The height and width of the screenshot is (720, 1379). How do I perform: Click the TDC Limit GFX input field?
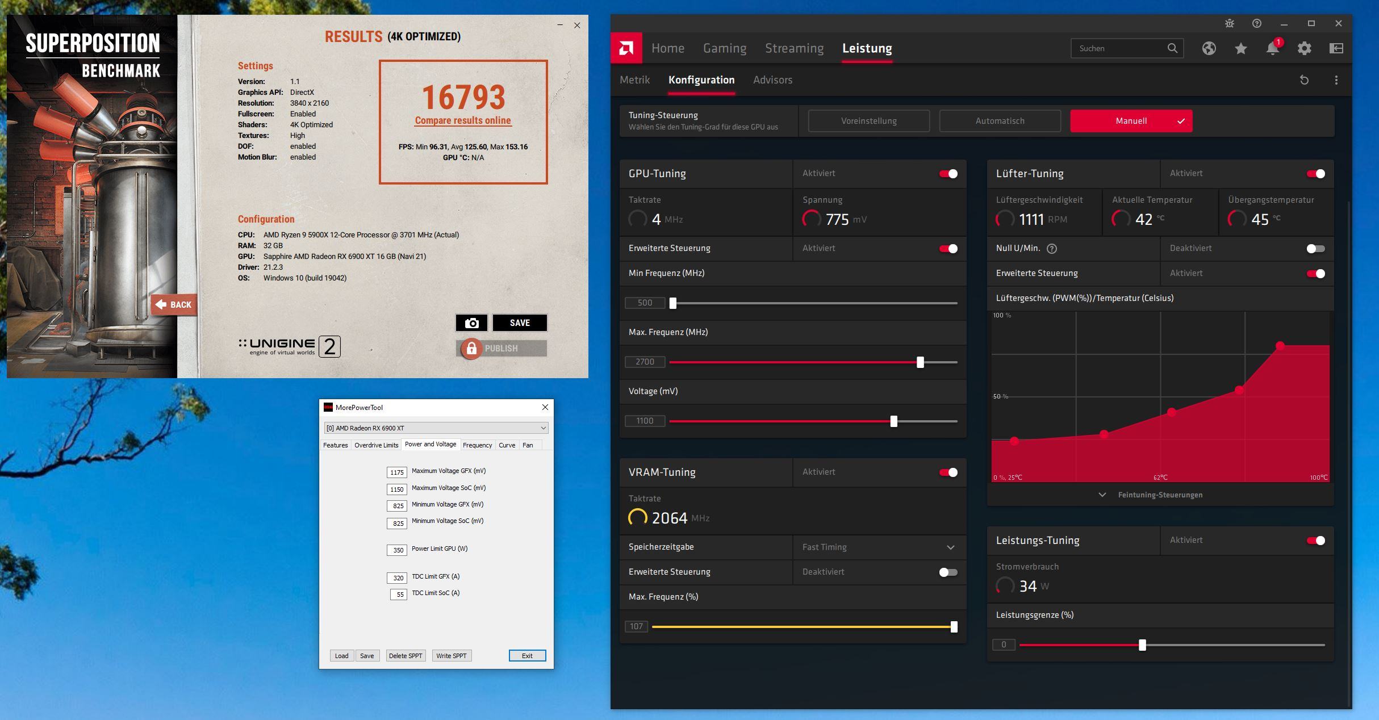point(397,578)
